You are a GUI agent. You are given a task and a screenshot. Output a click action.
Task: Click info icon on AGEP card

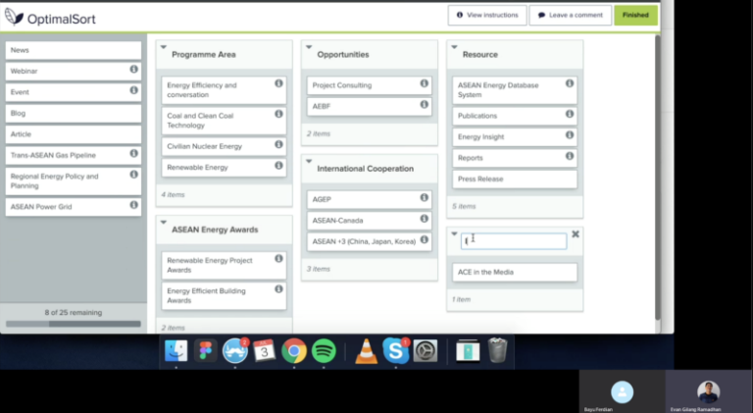click(x=425, y=197)
